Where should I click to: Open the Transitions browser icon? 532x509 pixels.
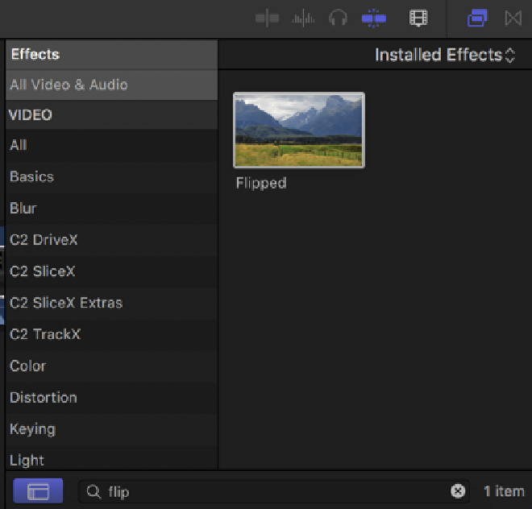click(x=513, y=18)
